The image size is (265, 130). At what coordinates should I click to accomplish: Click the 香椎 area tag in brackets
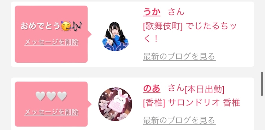click(154, 103)
